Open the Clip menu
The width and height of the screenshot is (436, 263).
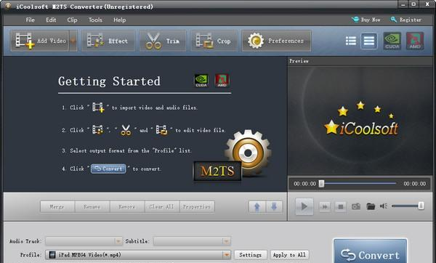click(72, 20)
